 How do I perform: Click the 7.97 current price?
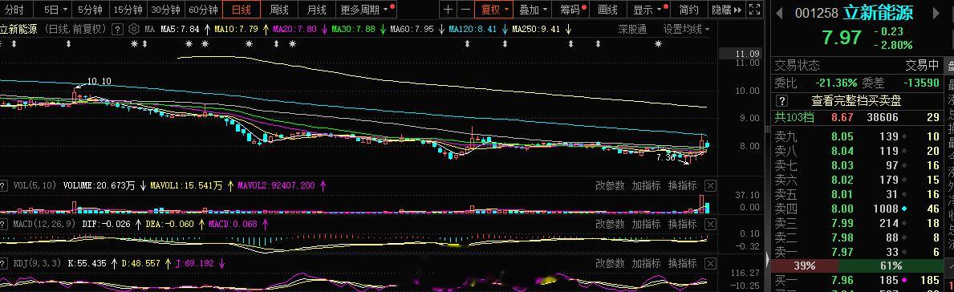[842, 37]
